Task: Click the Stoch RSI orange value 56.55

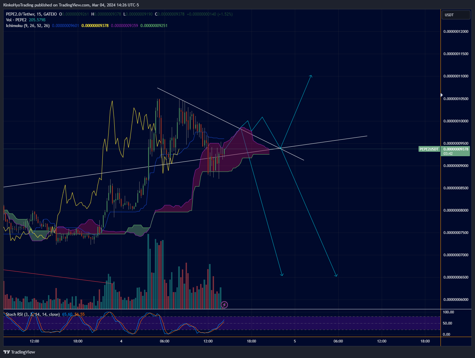Action: click(x=80, y=314)
